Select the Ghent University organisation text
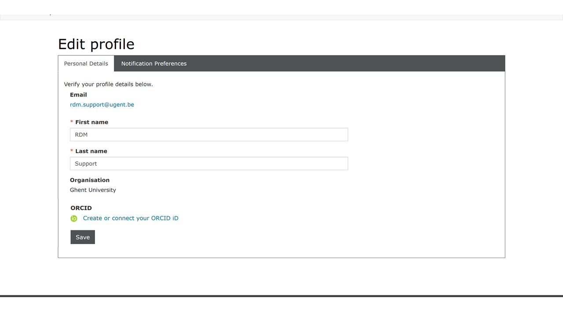563x316 pixels. coord(93,190)
